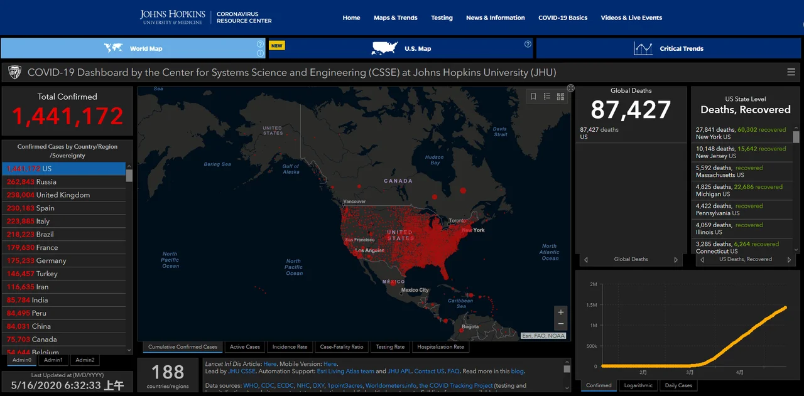Select the Active Cases map tab

click(x=245, y=346)
